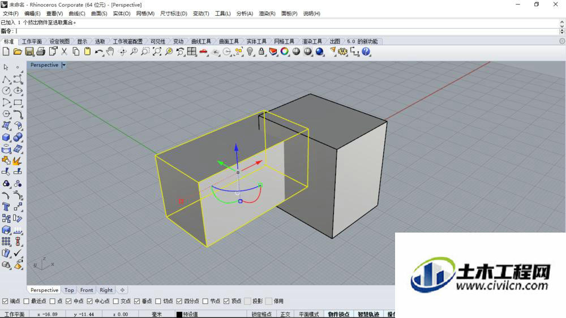Image resolution: width=566 pixels, height=318 pixels.
Task: Click into the 指令 command input field
Action: coord(287,31)
